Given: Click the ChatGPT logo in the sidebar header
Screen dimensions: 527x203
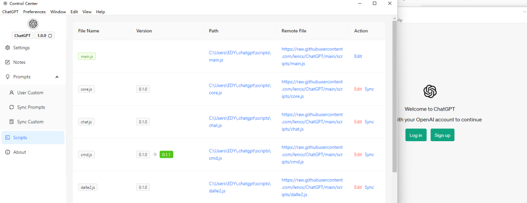Looking at the screenshot, I should pyautogui.click(x=33, y=24).
